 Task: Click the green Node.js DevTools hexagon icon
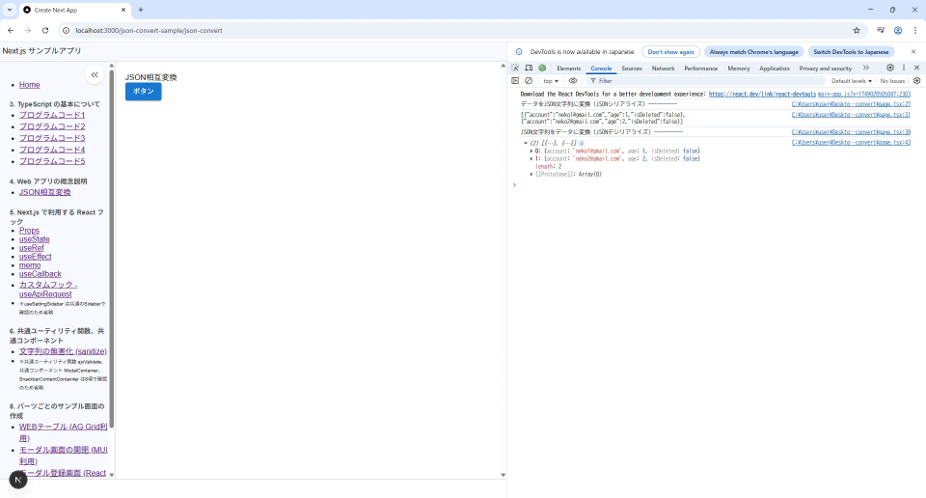tap(542, 68)
